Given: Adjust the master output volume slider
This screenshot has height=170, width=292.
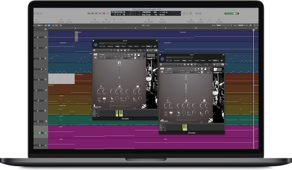Looking at the screenshot, I should 234,13.
